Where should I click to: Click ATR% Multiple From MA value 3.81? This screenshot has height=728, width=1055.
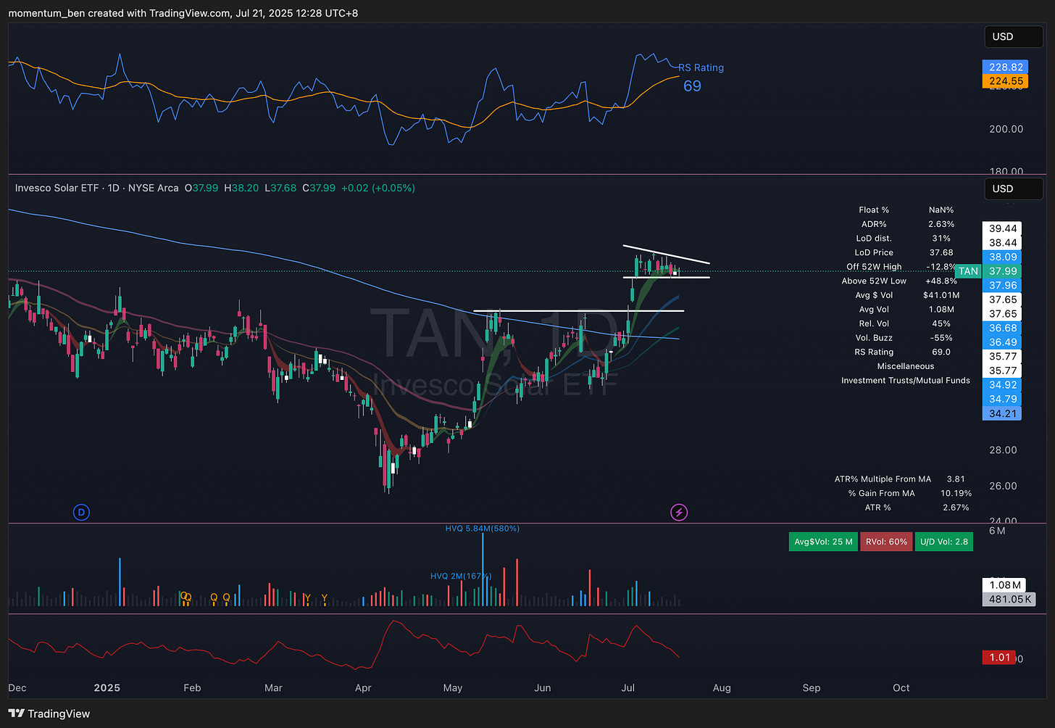[x=956, y=479]
